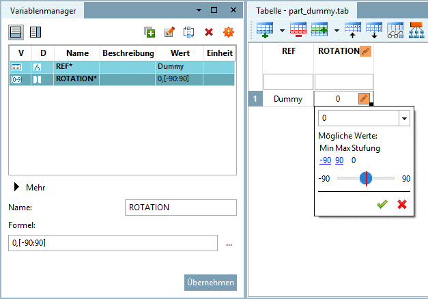Close the Variablenmanager panel
Viewport: 428px width, 299px height.
coord(233,10)
